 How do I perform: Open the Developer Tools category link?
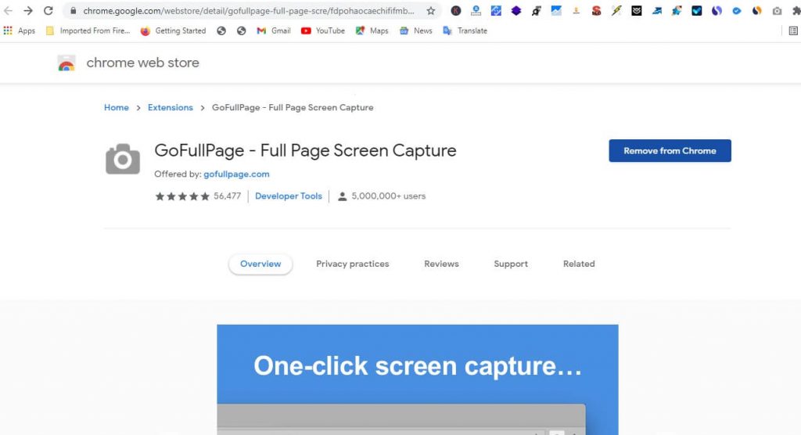(x=289, y=196)
